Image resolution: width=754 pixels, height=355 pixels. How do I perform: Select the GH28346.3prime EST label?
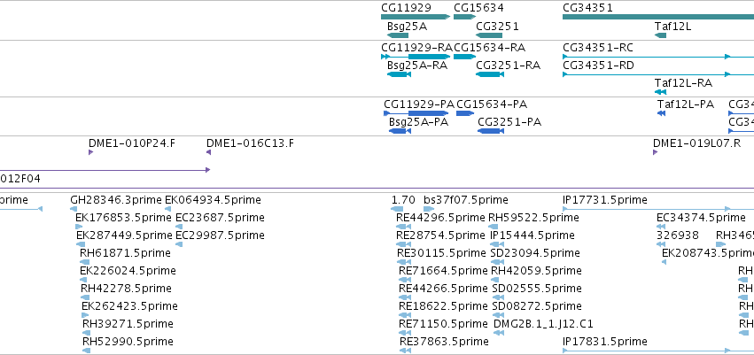point(116,200)
